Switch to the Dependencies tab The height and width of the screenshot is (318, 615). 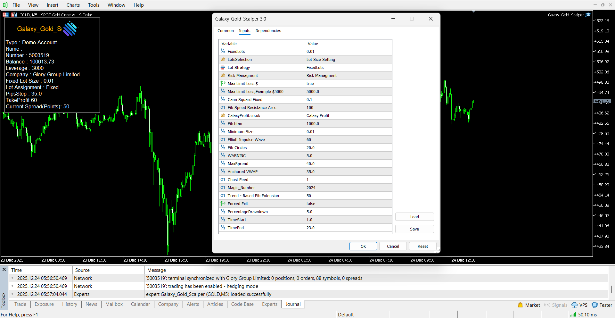(268, 31)
